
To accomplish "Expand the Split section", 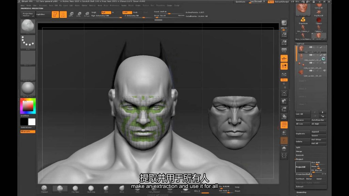I will (298, 147).
